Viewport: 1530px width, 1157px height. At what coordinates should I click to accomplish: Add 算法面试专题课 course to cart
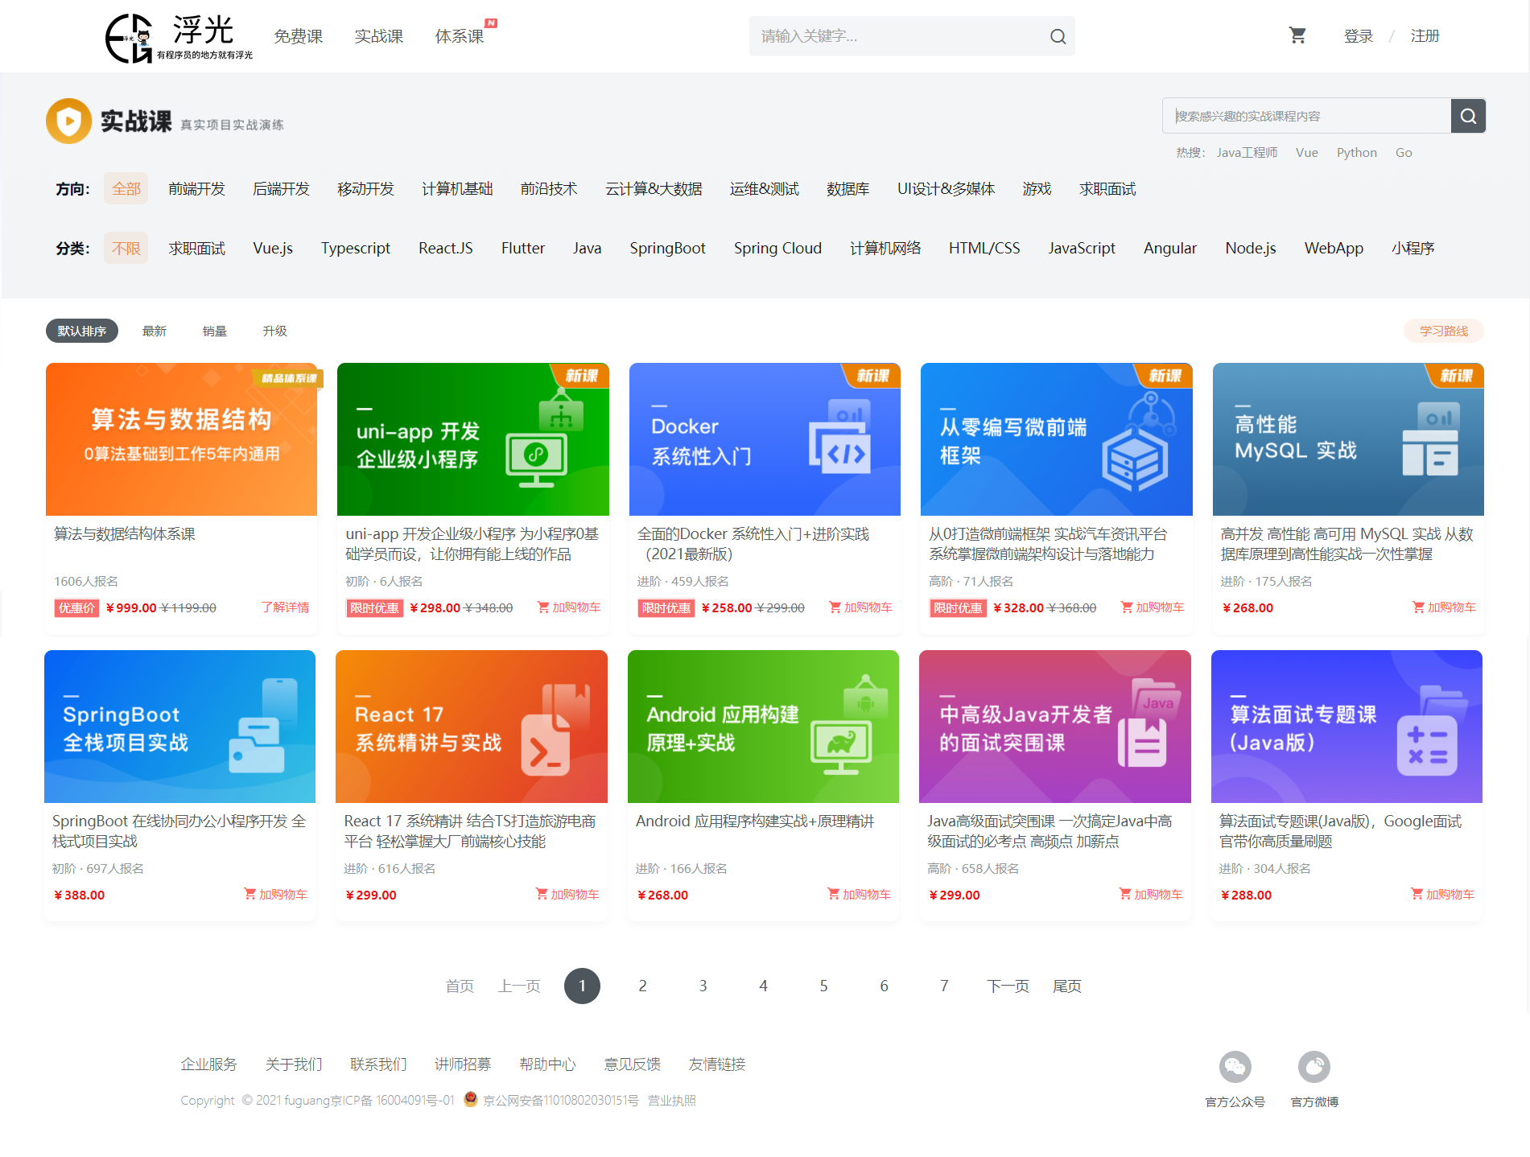click(1442, 895)
